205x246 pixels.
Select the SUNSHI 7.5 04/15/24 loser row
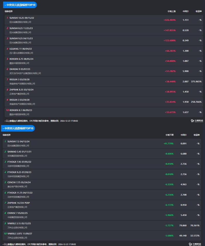tap(18, 141)
